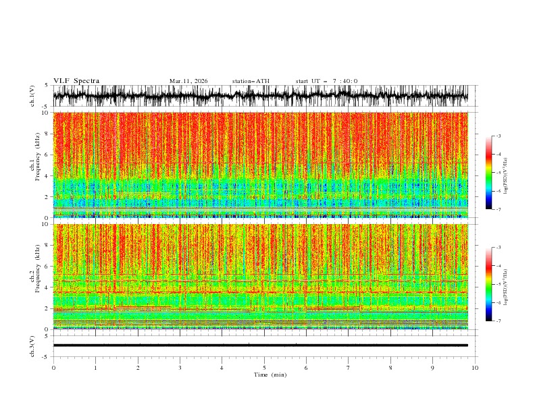Click the "ch.3(V)" axis label
Viewport: 535px width, 413px height.
pyautogui.click(x=32, y=346)
